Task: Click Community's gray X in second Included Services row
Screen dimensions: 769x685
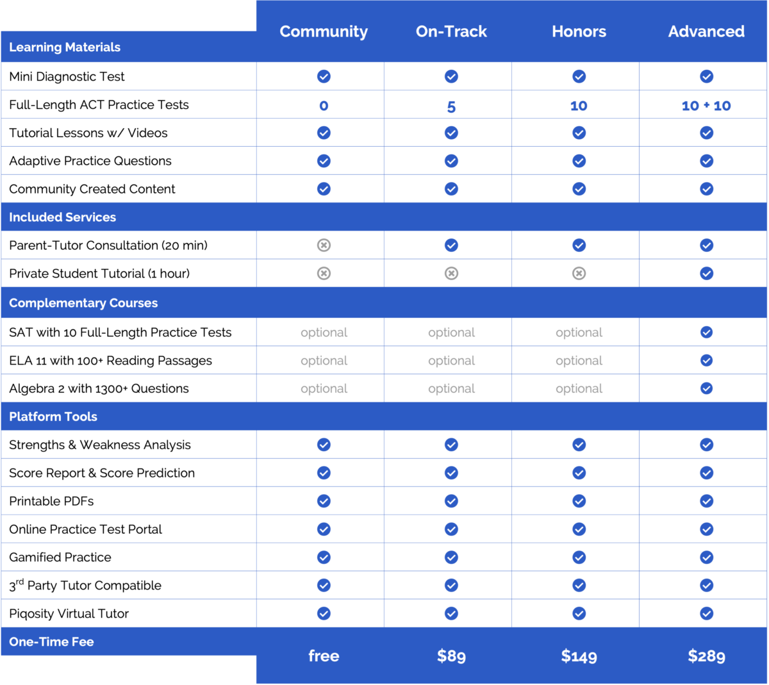Action: pyautogui.click(x=324, y=274)
